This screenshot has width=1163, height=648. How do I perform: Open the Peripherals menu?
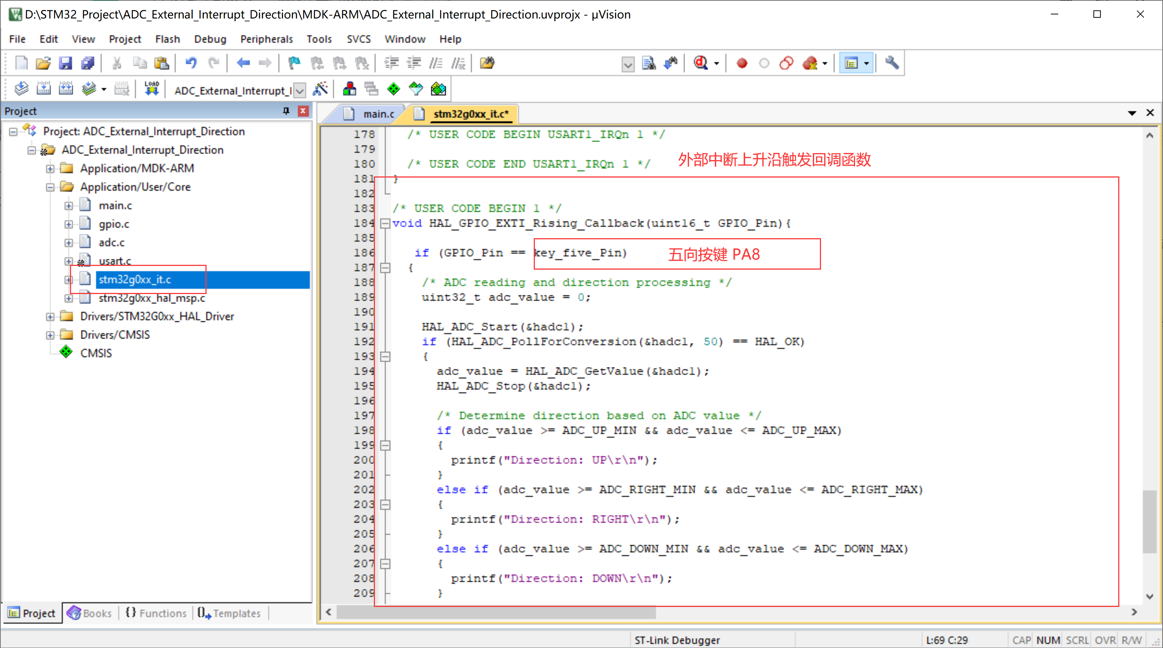click(267, 39)
